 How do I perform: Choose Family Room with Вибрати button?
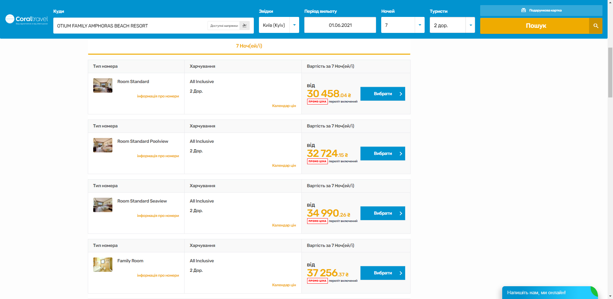coord(383,273)
